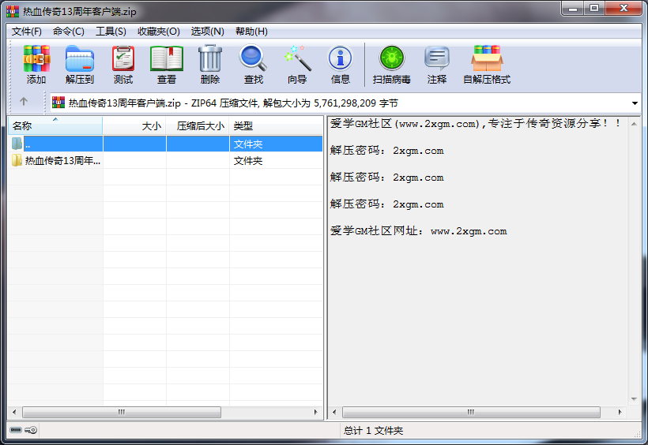Image resolution: width=648 pixels, height=445 pixels.
Task: Click the file list horizontal scrollbar thumb
Action: tap(122, 412)
